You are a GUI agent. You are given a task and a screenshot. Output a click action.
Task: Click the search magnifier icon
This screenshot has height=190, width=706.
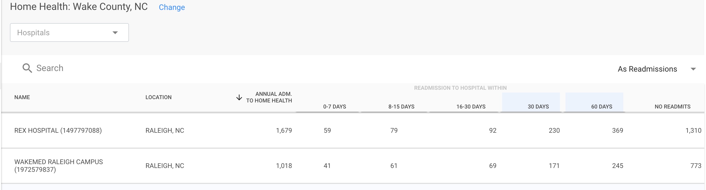point(27,68)
